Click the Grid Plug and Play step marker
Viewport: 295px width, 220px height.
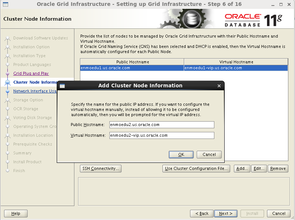coord(7,74)
